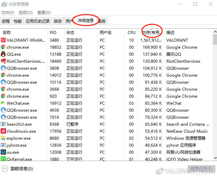Viewport: 217px width, 177px height.
Task: Maximize the Task Manager window
Action: 195,4
